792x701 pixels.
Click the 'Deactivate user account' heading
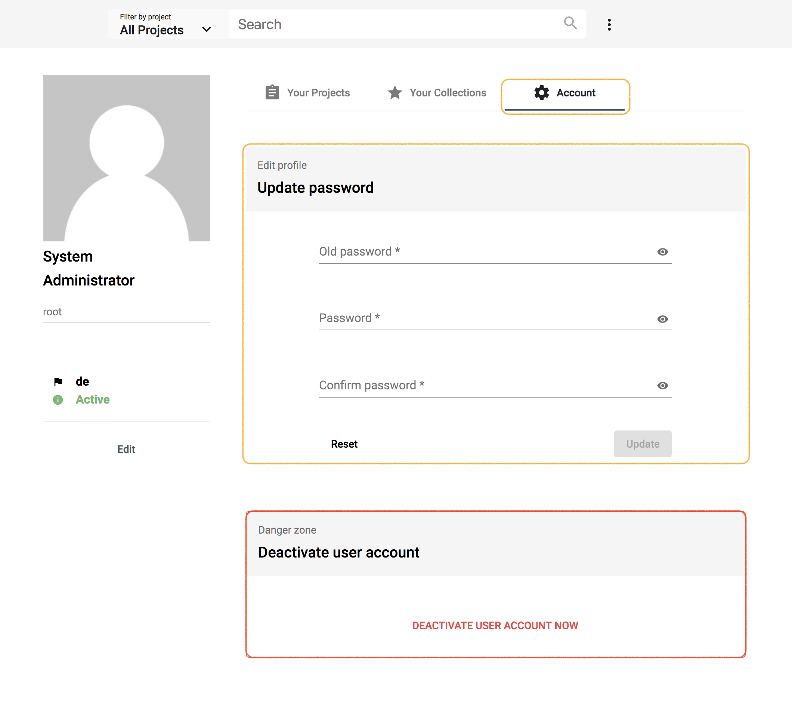click(338, 552)
